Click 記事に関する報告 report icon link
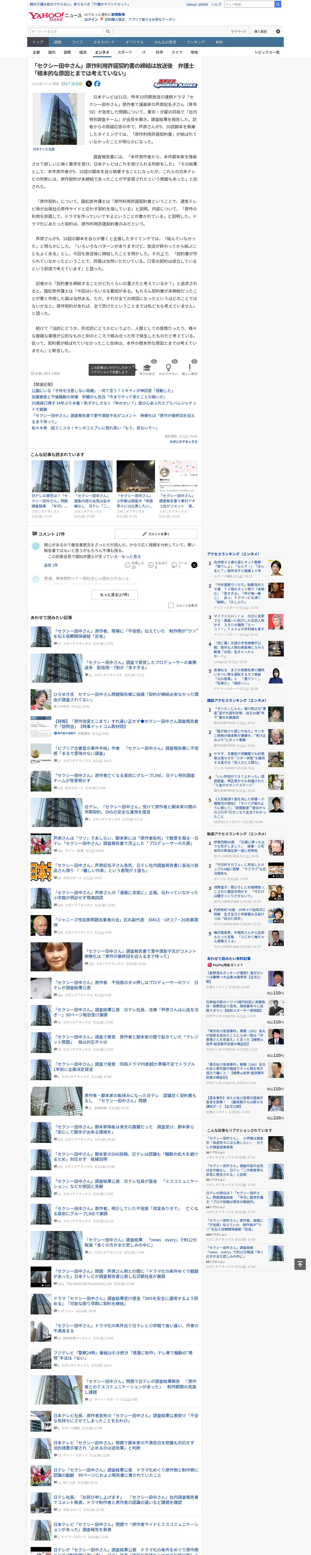This screenshot has width=311, height=1555. point(46,374)
